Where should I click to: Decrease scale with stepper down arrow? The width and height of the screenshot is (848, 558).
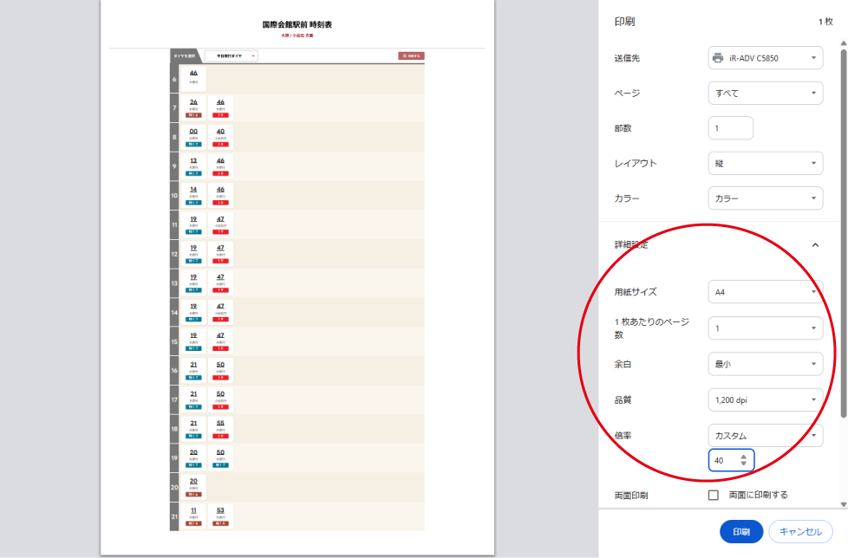pos(743,464)
